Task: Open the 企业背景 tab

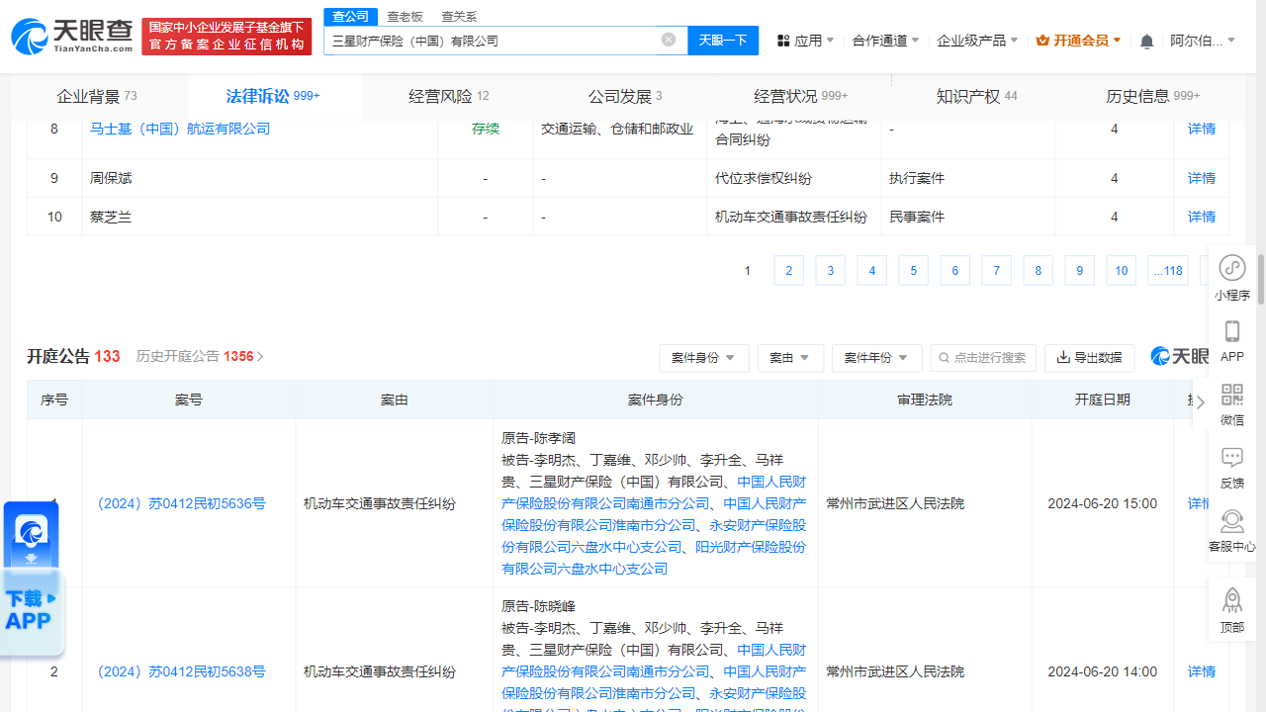Action: click(x=97, y=96)
